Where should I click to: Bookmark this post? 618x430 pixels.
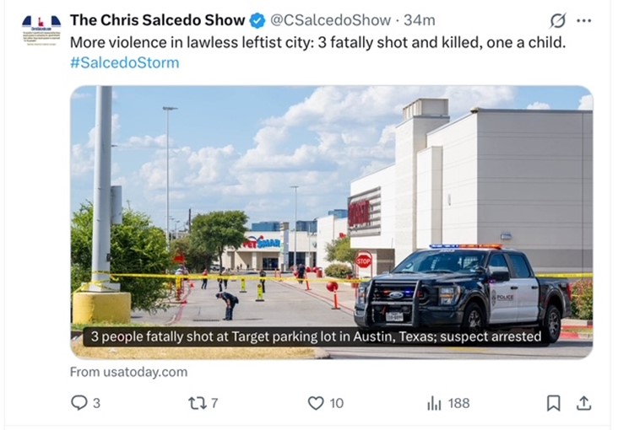click(553, 403)
